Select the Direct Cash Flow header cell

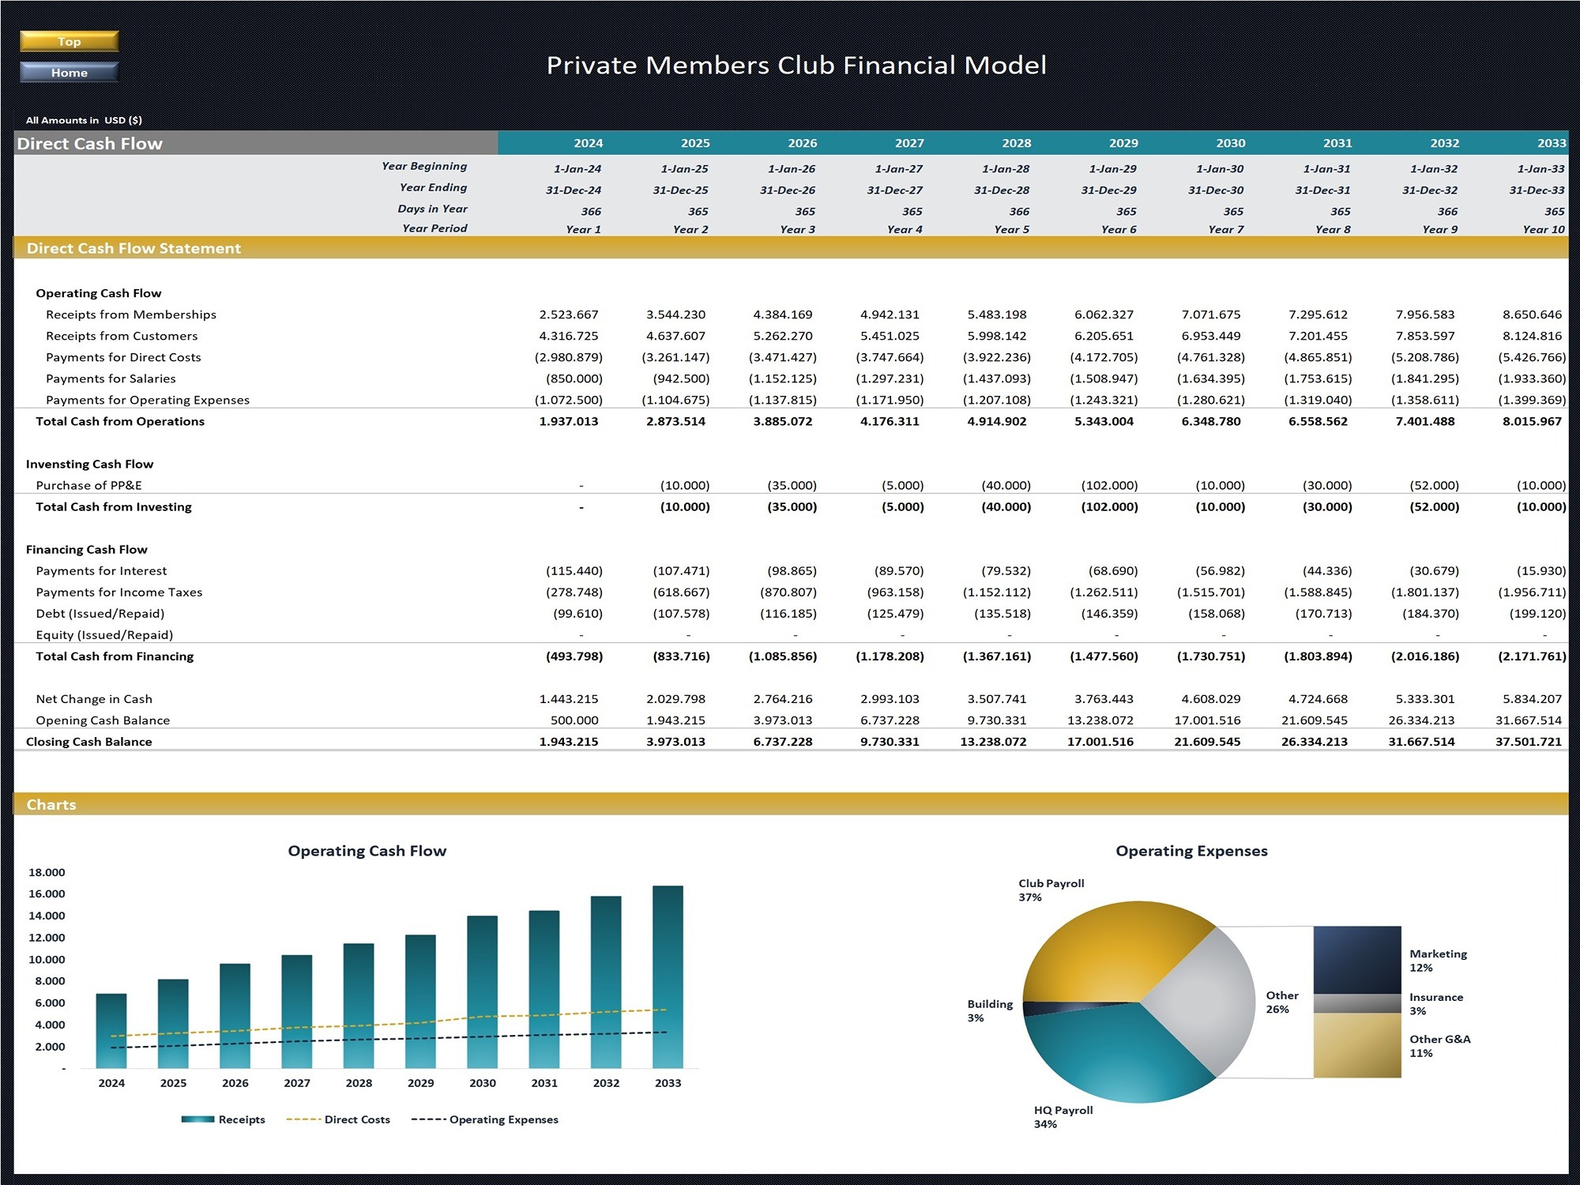coord(256,143)
